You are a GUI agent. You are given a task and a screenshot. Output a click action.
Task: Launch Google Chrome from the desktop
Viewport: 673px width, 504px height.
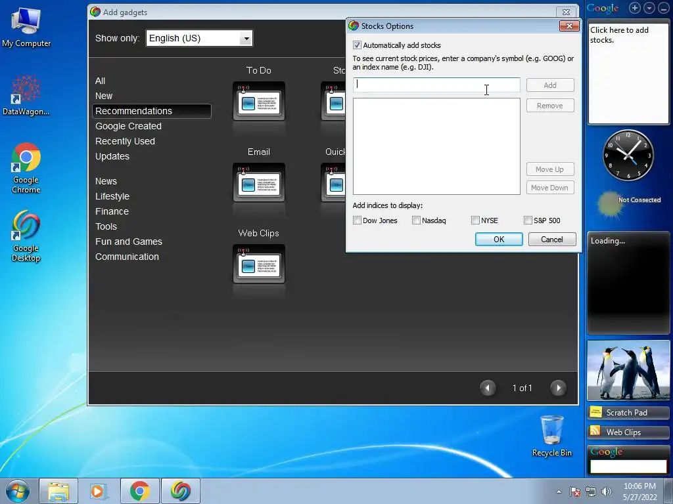tap(26, 168)
